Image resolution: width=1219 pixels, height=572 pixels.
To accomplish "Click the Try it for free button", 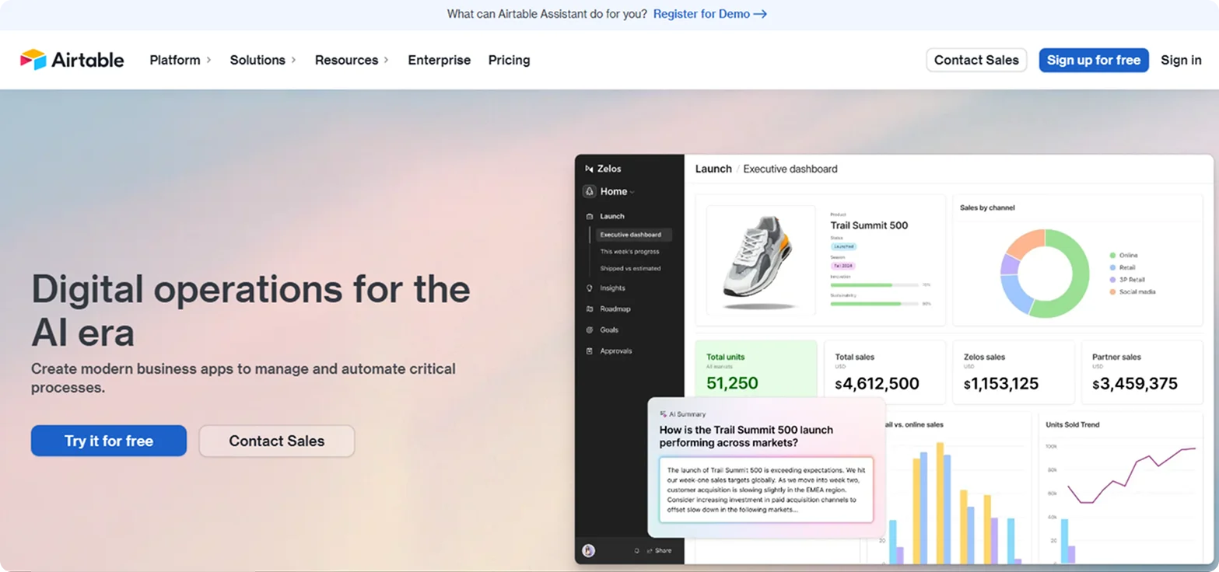I will [109, 441].
